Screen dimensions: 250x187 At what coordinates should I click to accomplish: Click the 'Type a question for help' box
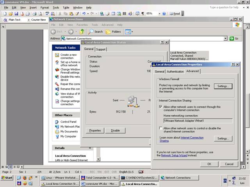[x=225, y=7]
